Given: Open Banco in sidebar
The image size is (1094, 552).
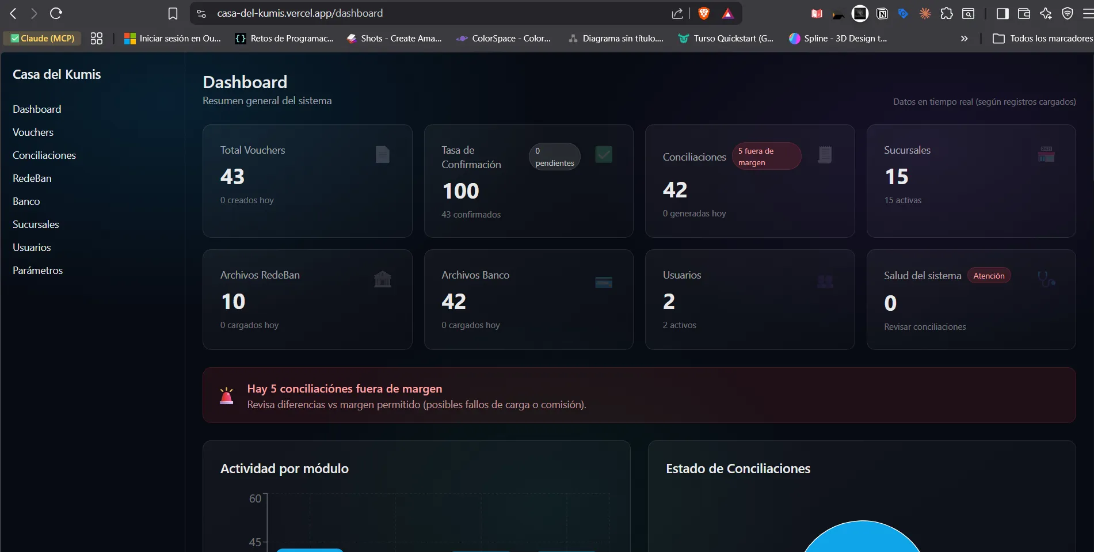Looking at the screenshot, I should pos(26,201).
